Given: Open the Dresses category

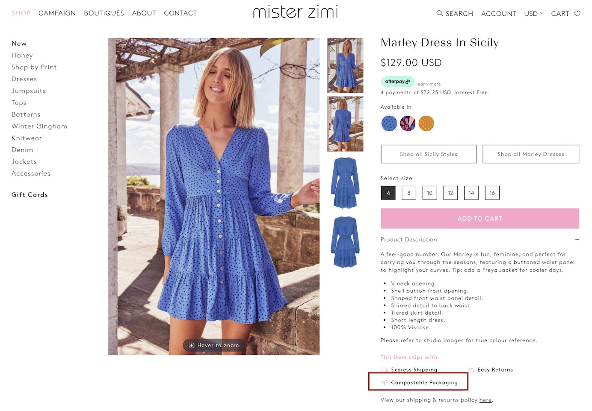Looking at the screenshot, I should coord(24,79).
